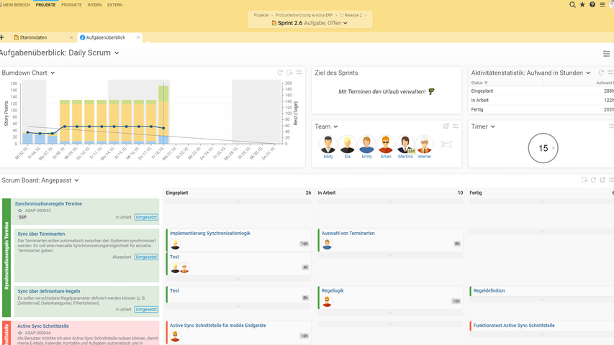Click Martina's team avatar
Image resolution: width=614 pixels, height=345 pixels.
[405, 145]
